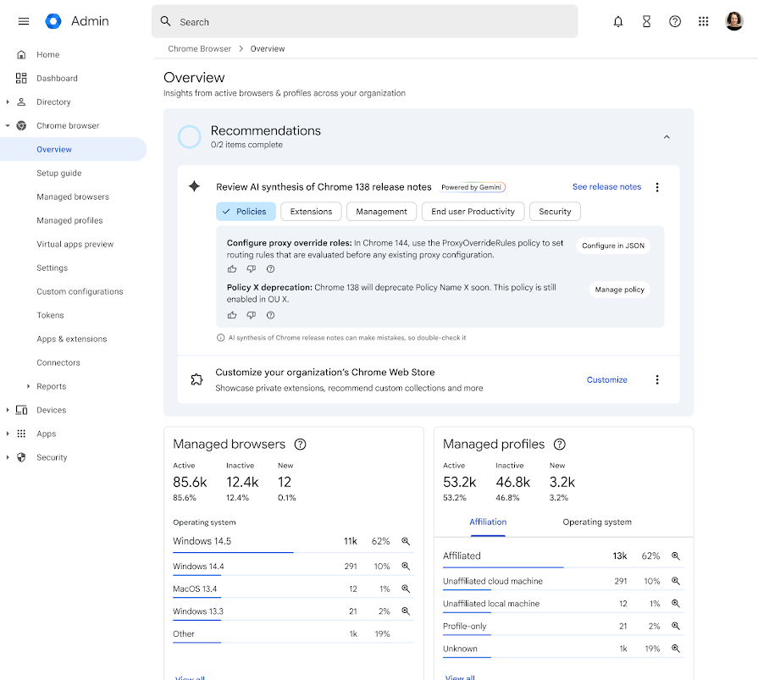Open Connectors in the sidebar

[x=58, y=362]
